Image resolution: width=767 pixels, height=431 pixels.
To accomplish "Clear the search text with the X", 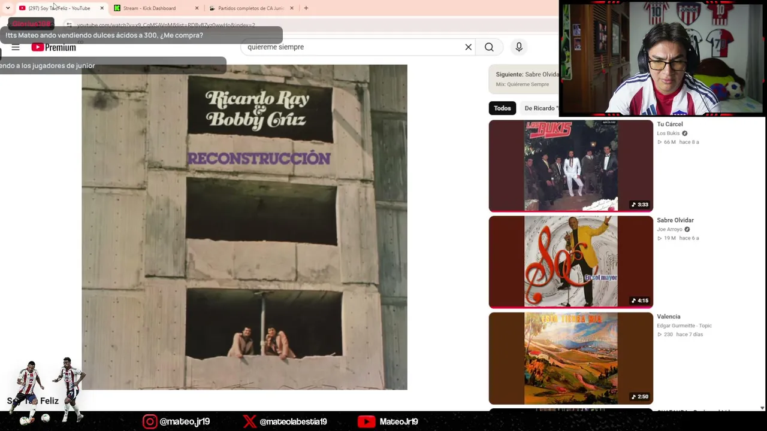I will pos(469,47).
